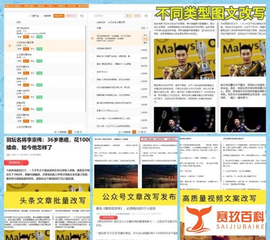Click the pink outlined button in the task list toolbar
This screenshot has width=270, height=240.
[x=71, y=16]
